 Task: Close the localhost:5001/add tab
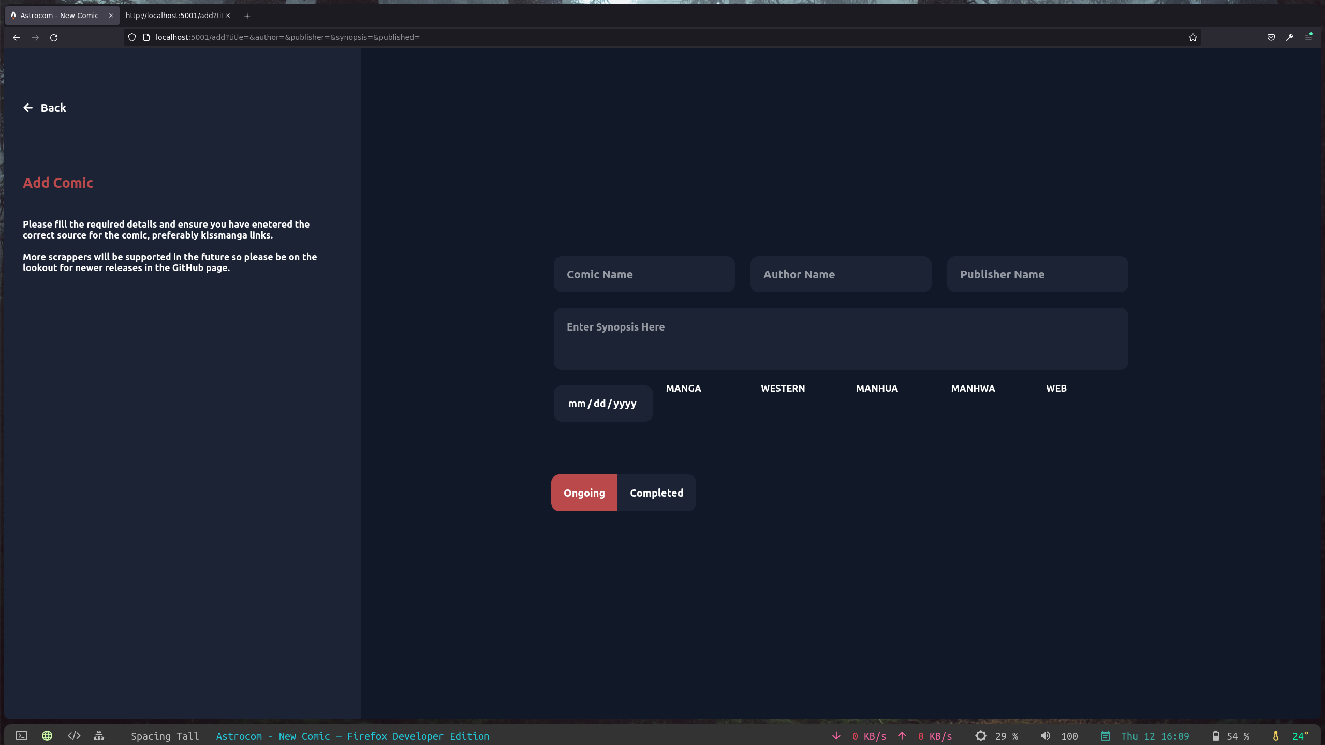tap(228, 16)
